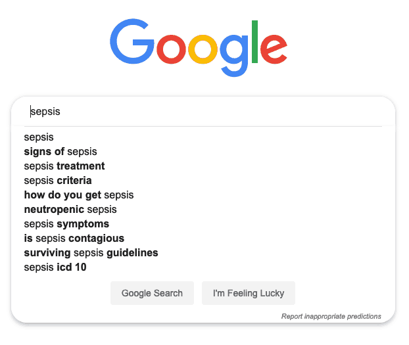Click the final red letter e in the logo
Viewport: 409px width, 345px height.
[x=274, y=49]
